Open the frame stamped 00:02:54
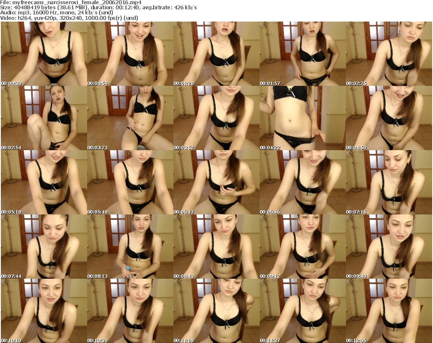Screen dimensions: 433x343 [x=44, y=118]
